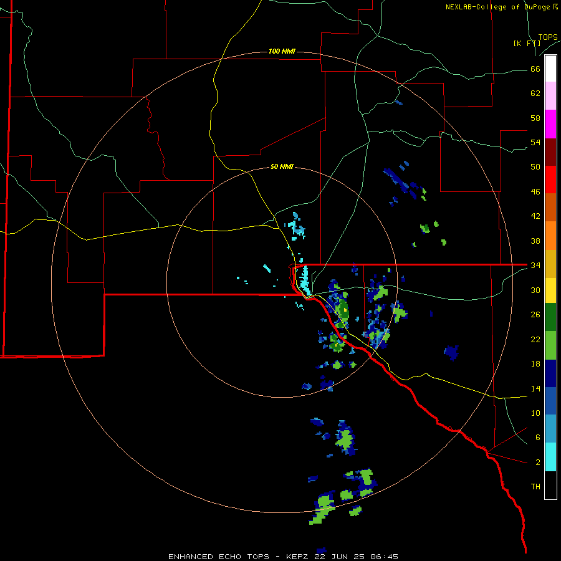Click the 50 NMI range ring label

(282, 166)
